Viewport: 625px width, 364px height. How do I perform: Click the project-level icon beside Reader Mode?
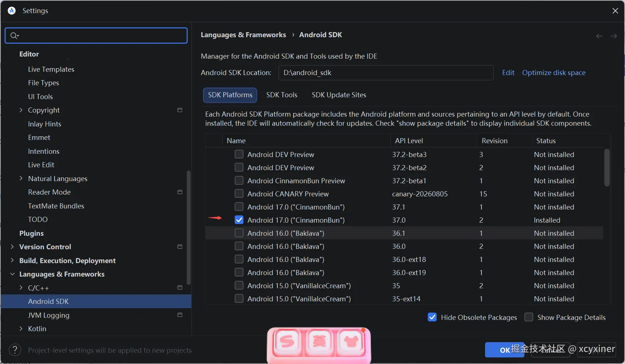[180, 192]
